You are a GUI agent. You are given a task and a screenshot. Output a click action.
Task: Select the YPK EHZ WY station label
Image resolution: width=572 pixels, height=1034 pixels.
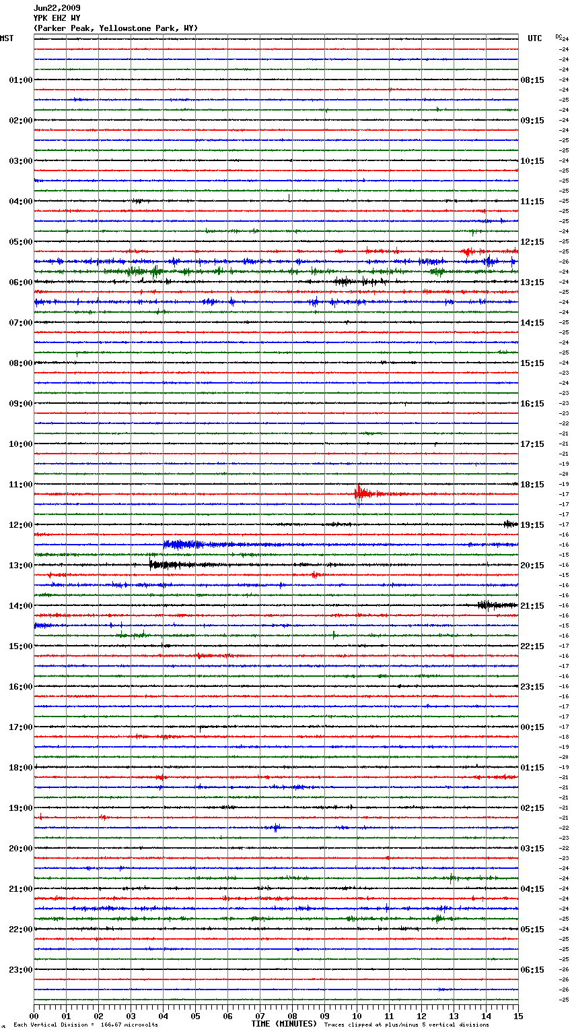[x=57, y=18]
